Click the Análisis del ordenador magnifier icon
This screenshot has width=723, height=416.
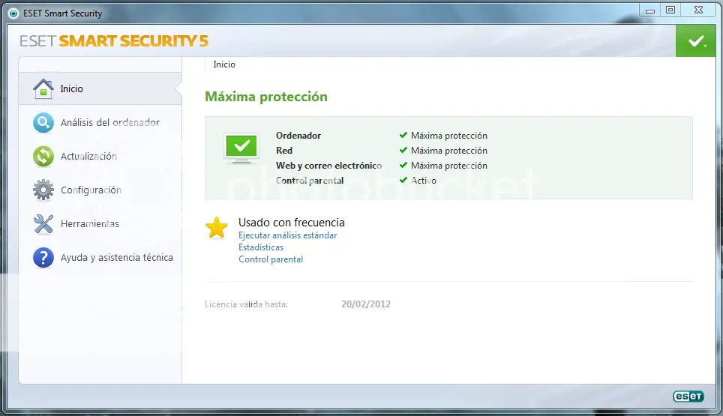click(x=43, y=122)
